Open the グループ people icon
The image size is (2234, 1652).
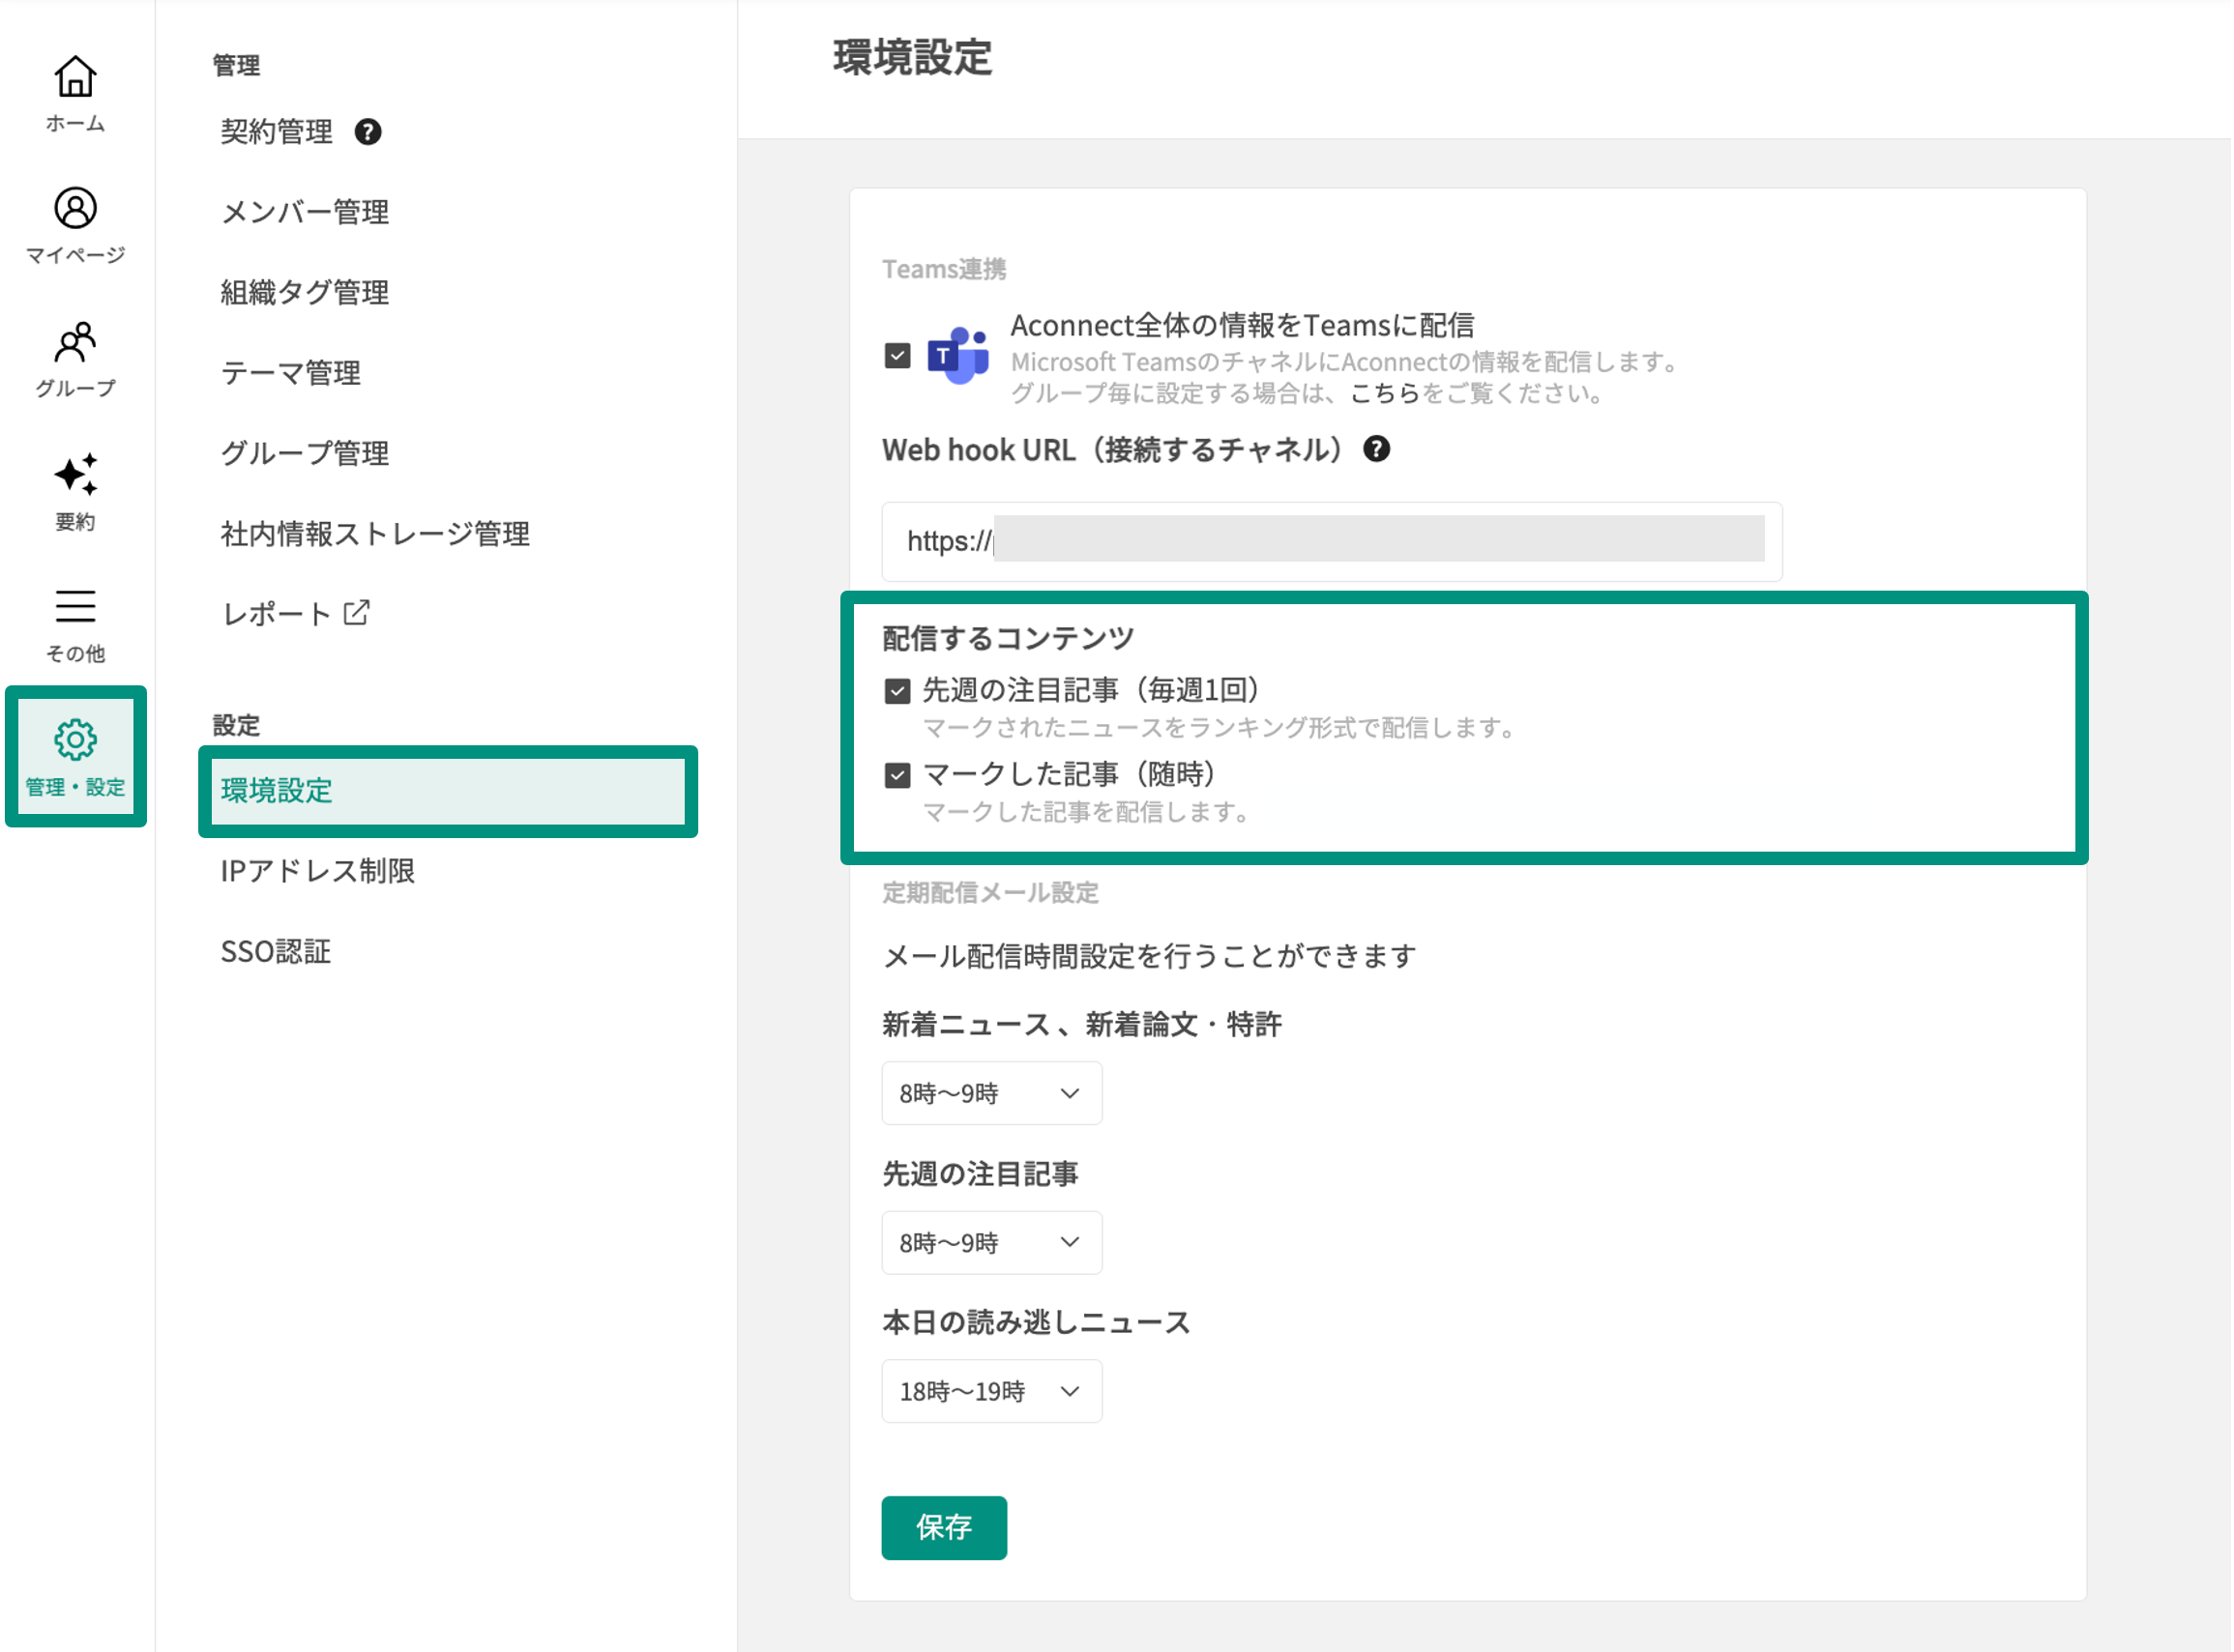75,342
